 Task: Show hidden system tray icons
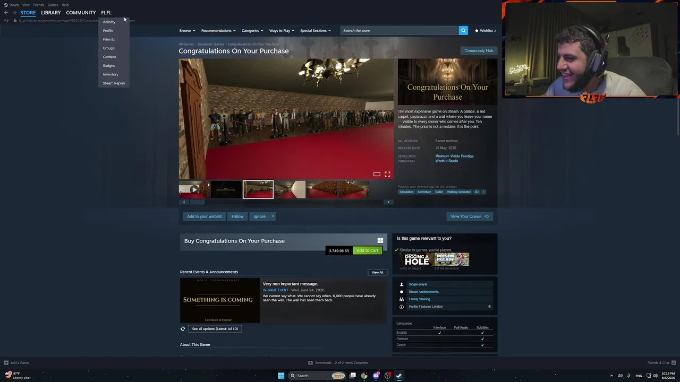(x=611, y=376)
